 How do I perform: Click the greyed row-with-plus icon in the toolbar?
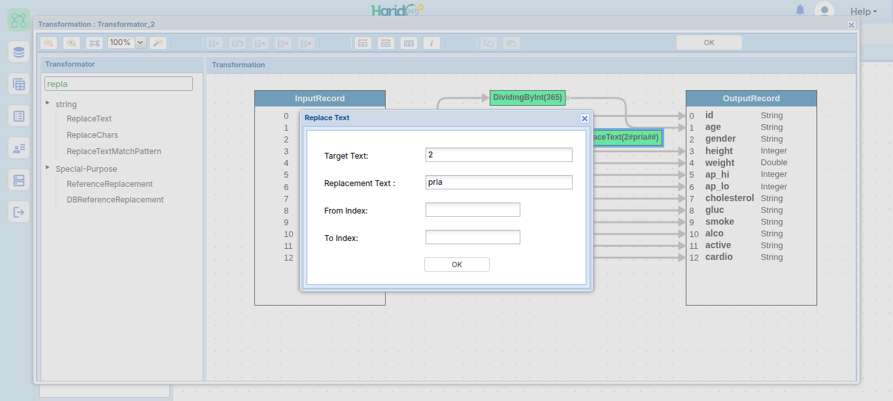point(260,43)
